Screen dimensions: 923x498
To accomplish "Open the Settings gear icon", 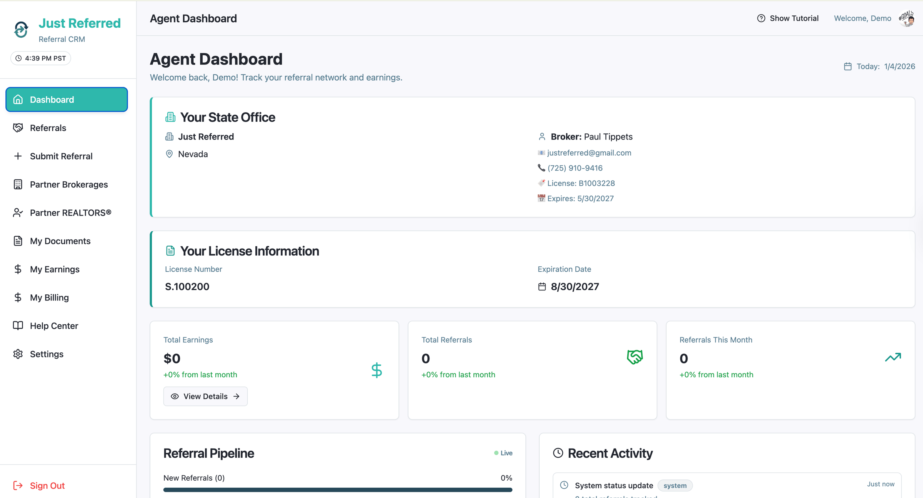I will pos(18,354).
